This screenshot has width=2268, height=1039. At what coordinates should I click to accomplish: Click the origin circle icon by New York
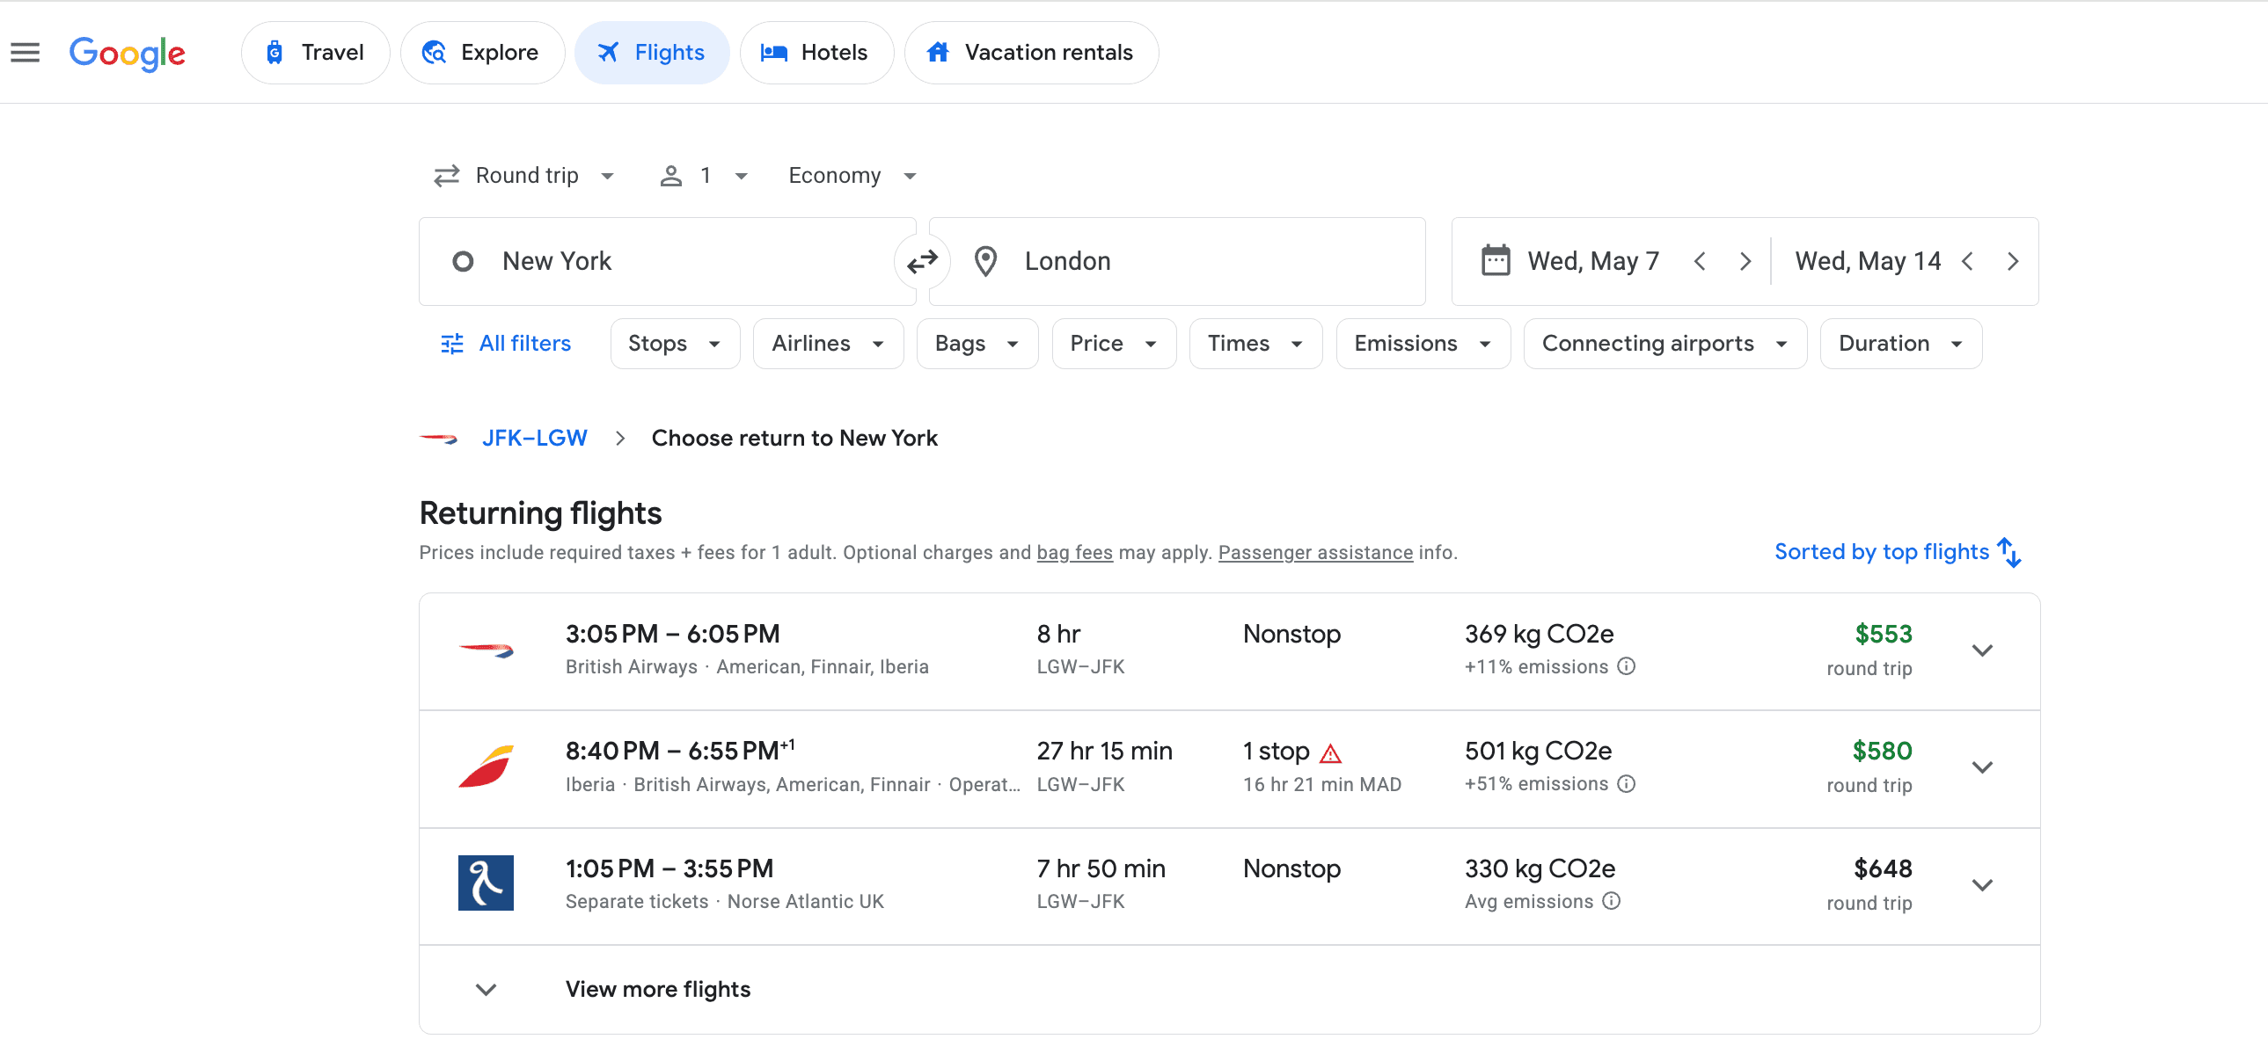[x=462, y=261]
